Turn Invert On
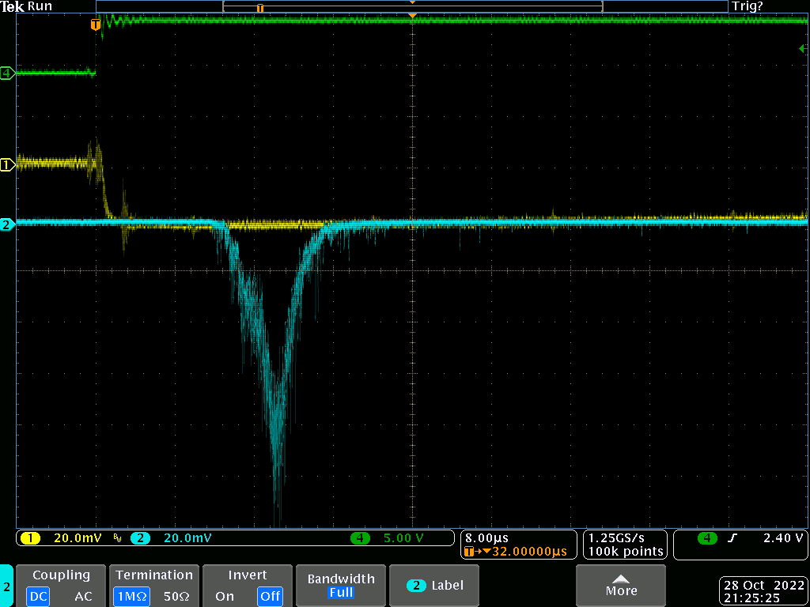810x607 pixels. click(x=225, y=596)
